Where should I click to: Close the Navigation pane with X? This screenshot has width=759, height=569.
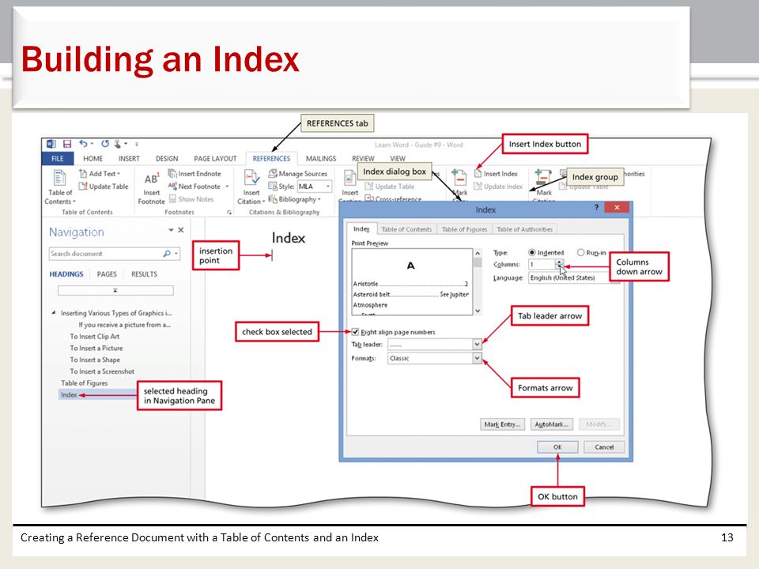181,230
